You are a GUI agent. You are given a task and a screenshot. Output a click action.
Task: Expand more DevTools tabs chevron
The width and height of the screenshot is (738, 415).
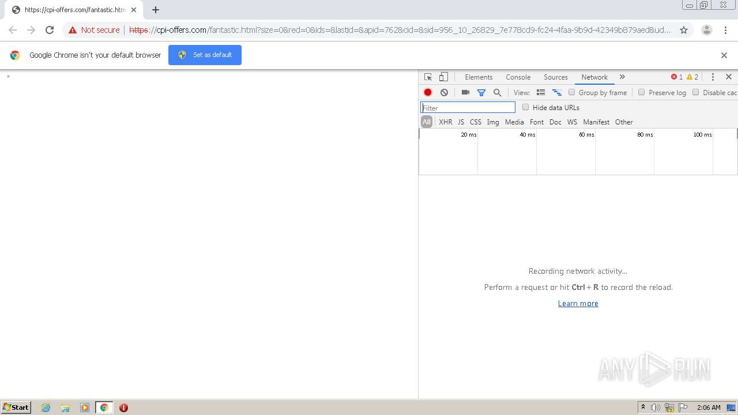pos(622,77)
